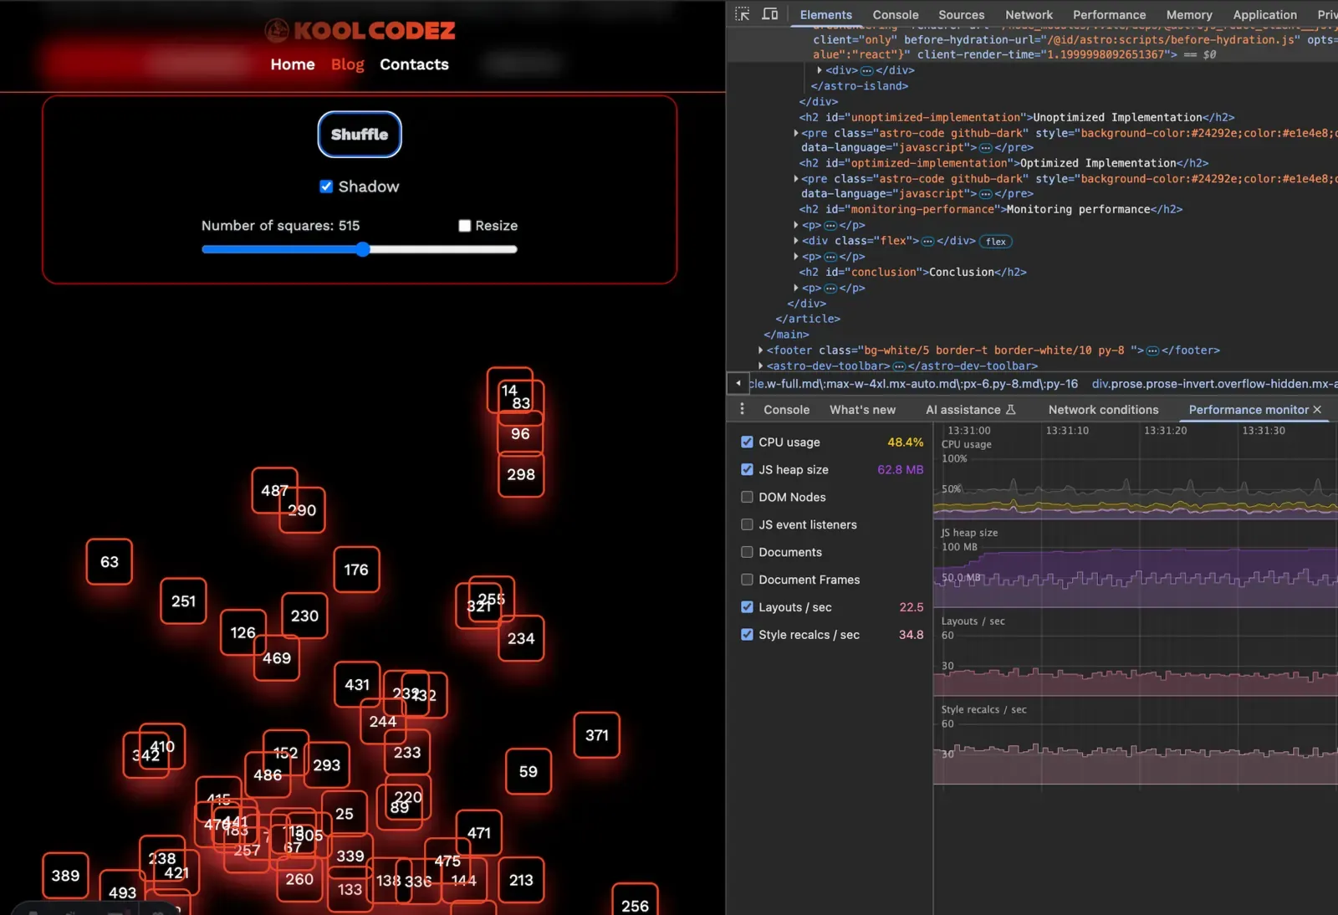Open the Contacts page link
1338x915 pixels.
point(414,64)
